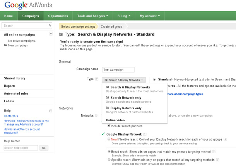Switch to the Campaigns tab
The height and width of the screenshot is (166, 236).
pyautogui.click(x=31, y=16)
